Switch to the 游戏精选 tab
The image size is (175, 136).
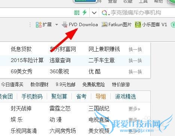point(125,96)
